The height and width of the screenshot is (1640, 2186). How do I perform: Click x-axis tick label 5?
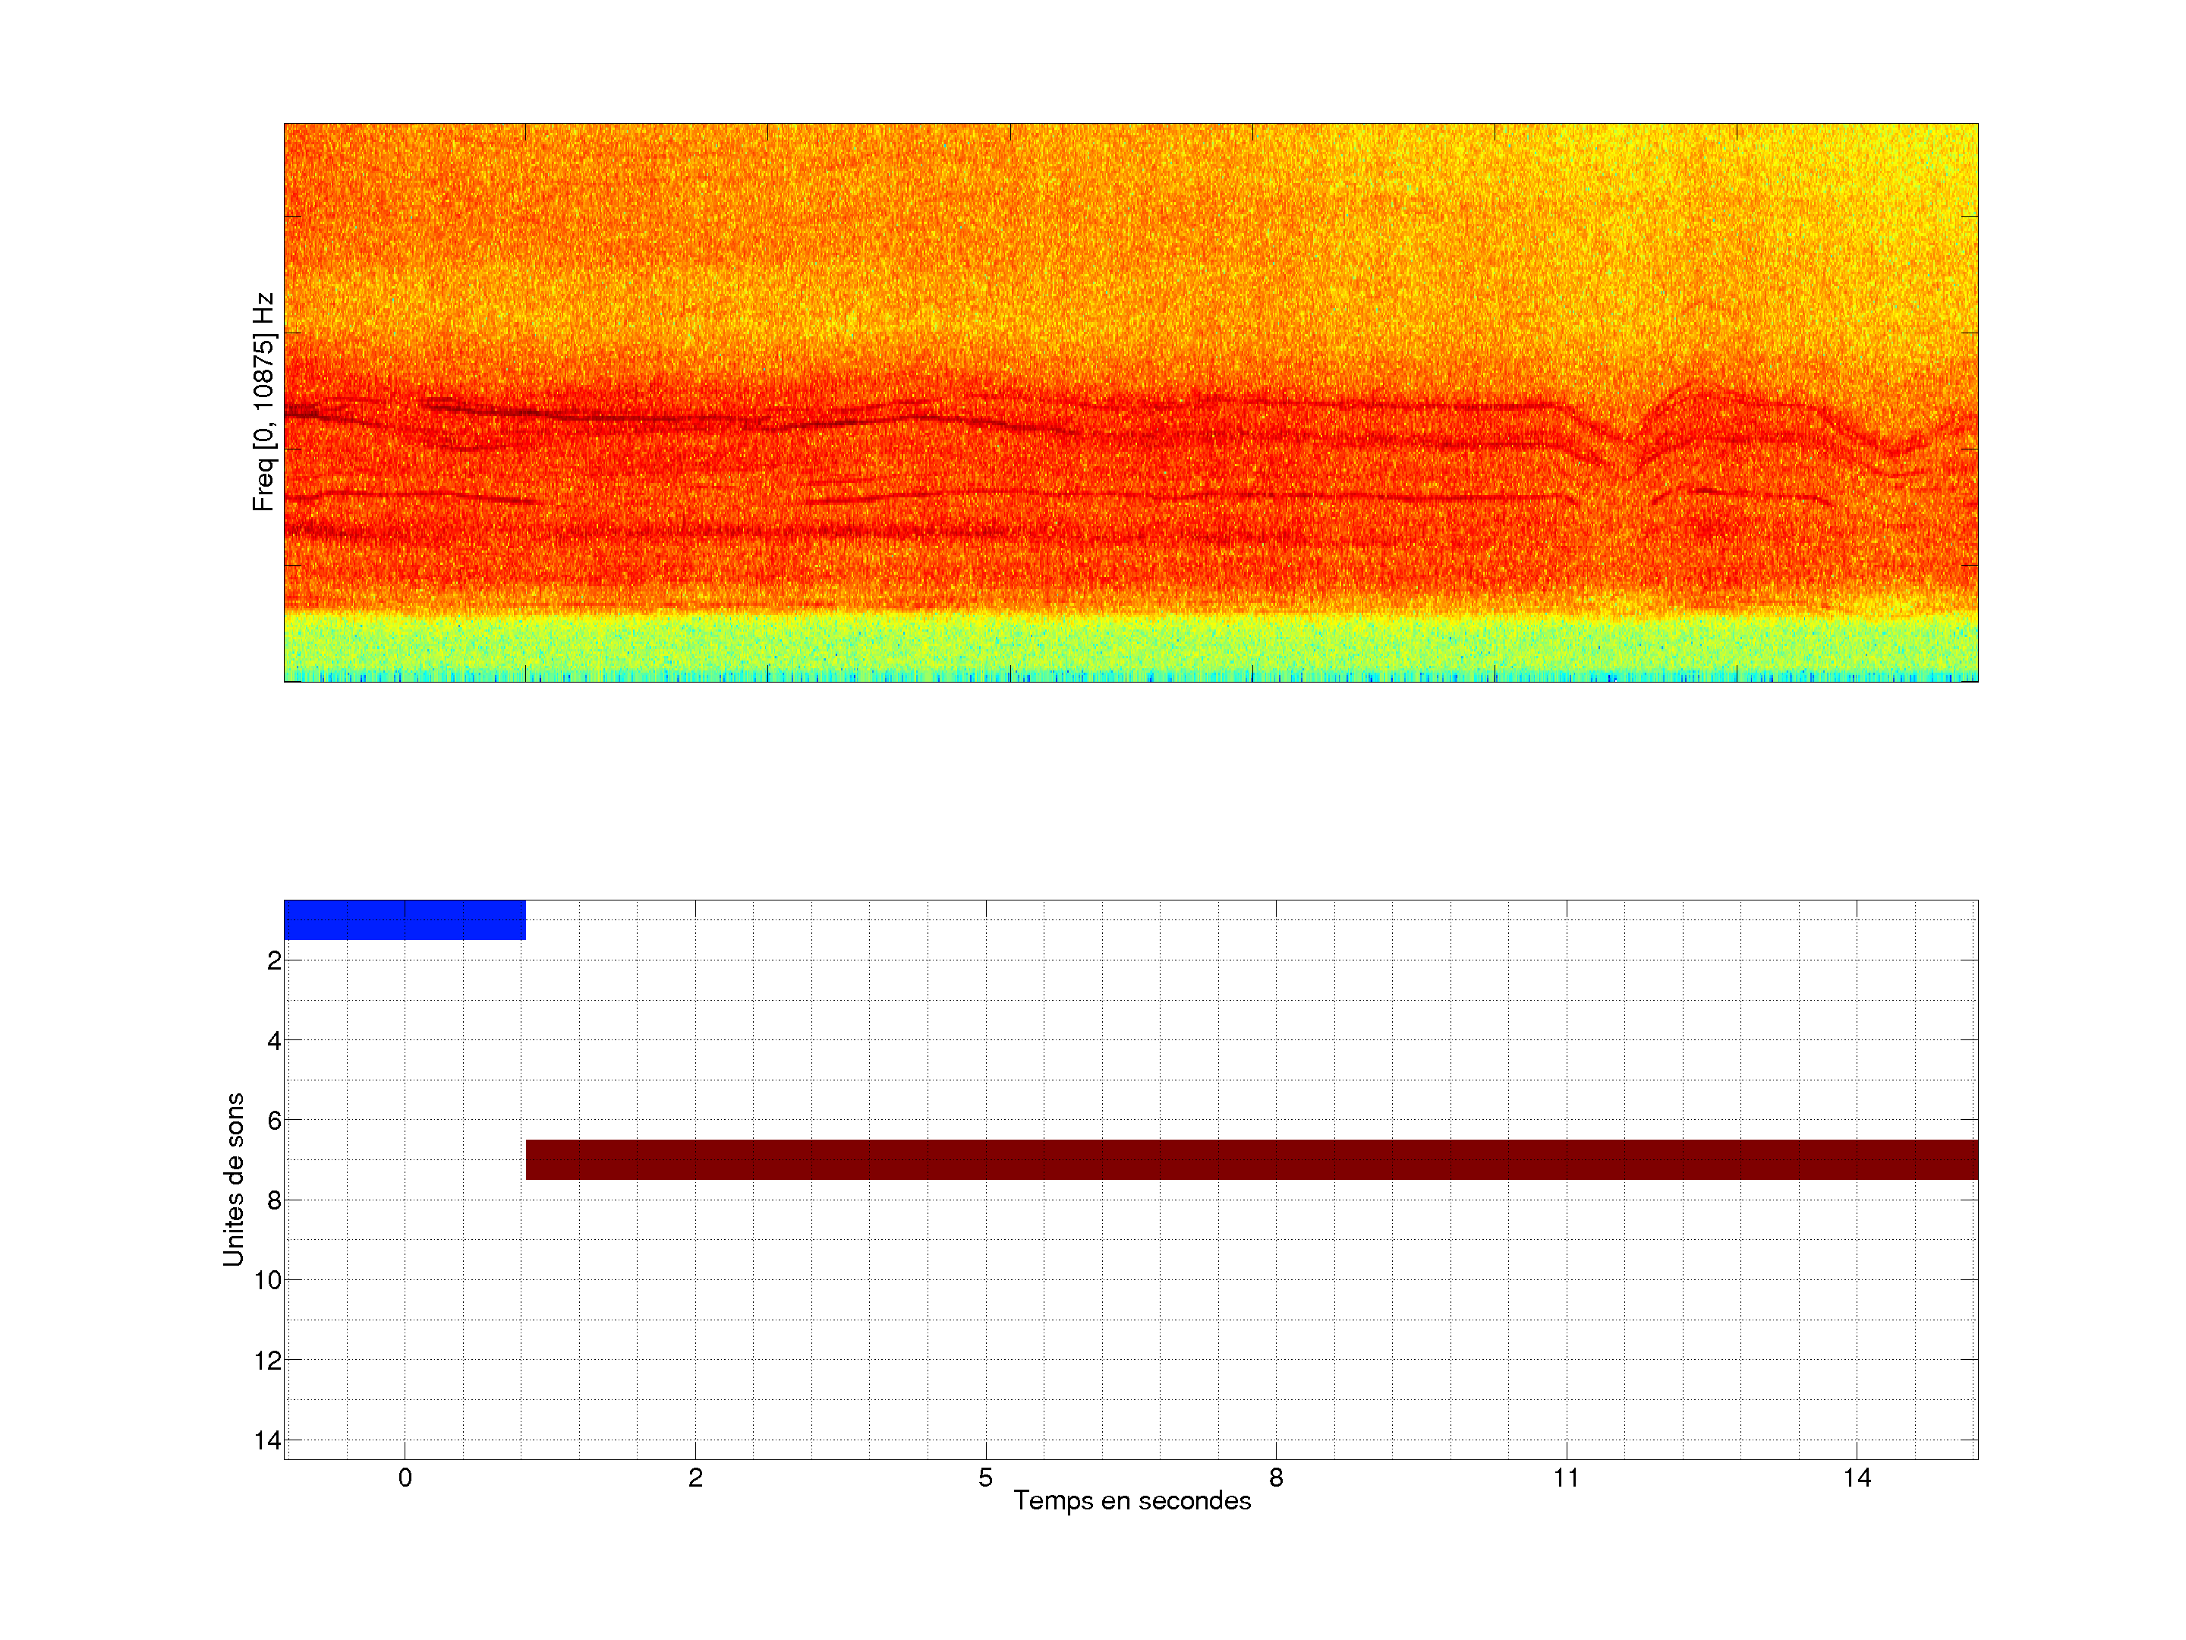[985, 1478]
